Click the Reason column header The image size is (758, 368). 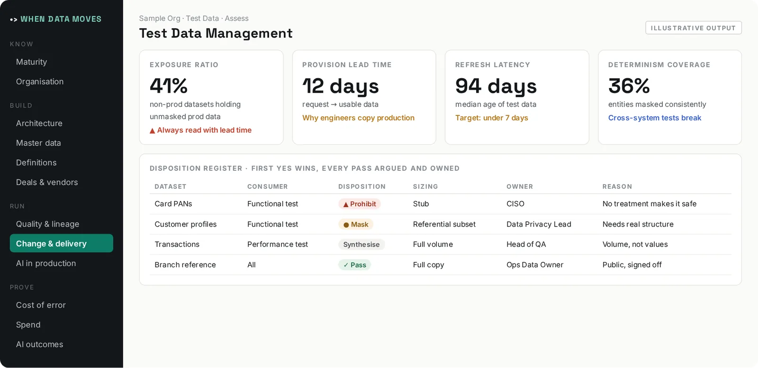[617, 187]
